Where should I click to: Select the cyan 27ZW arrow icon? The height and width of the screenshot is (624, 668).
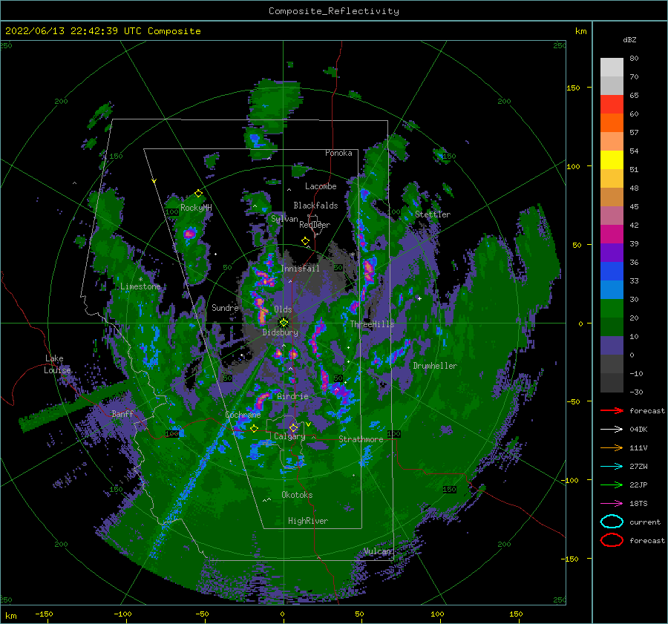(612, 467)
